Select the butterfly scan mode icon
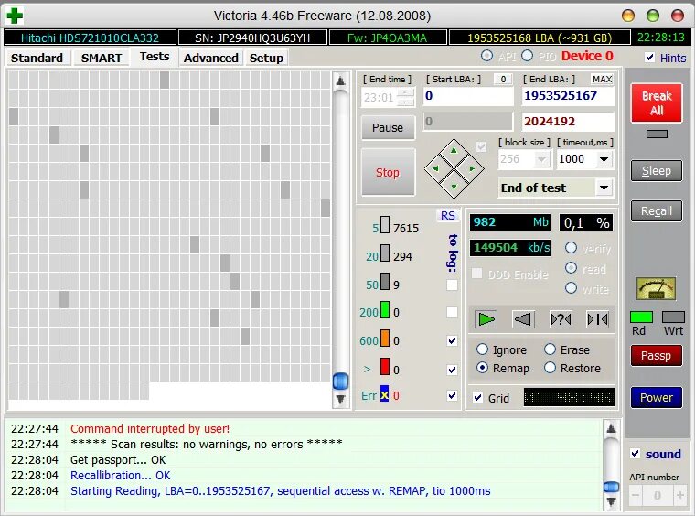 pos(597,319)
